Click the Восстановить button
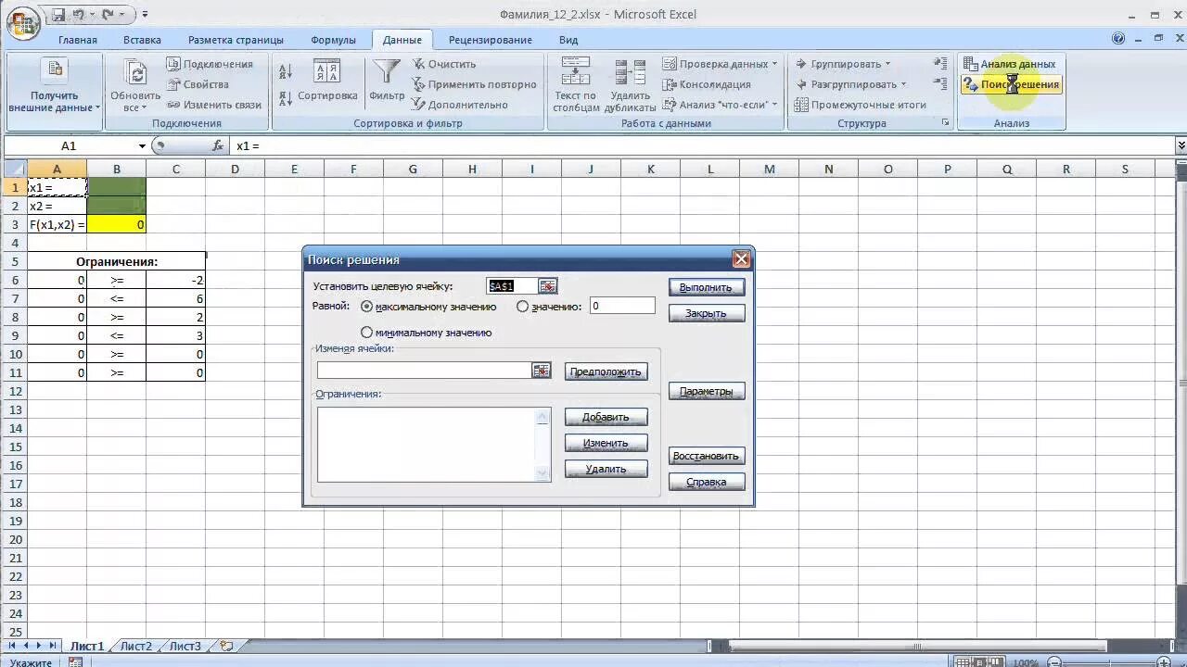This screenshot has height=667, width=1187. click(x=707, y=456)
